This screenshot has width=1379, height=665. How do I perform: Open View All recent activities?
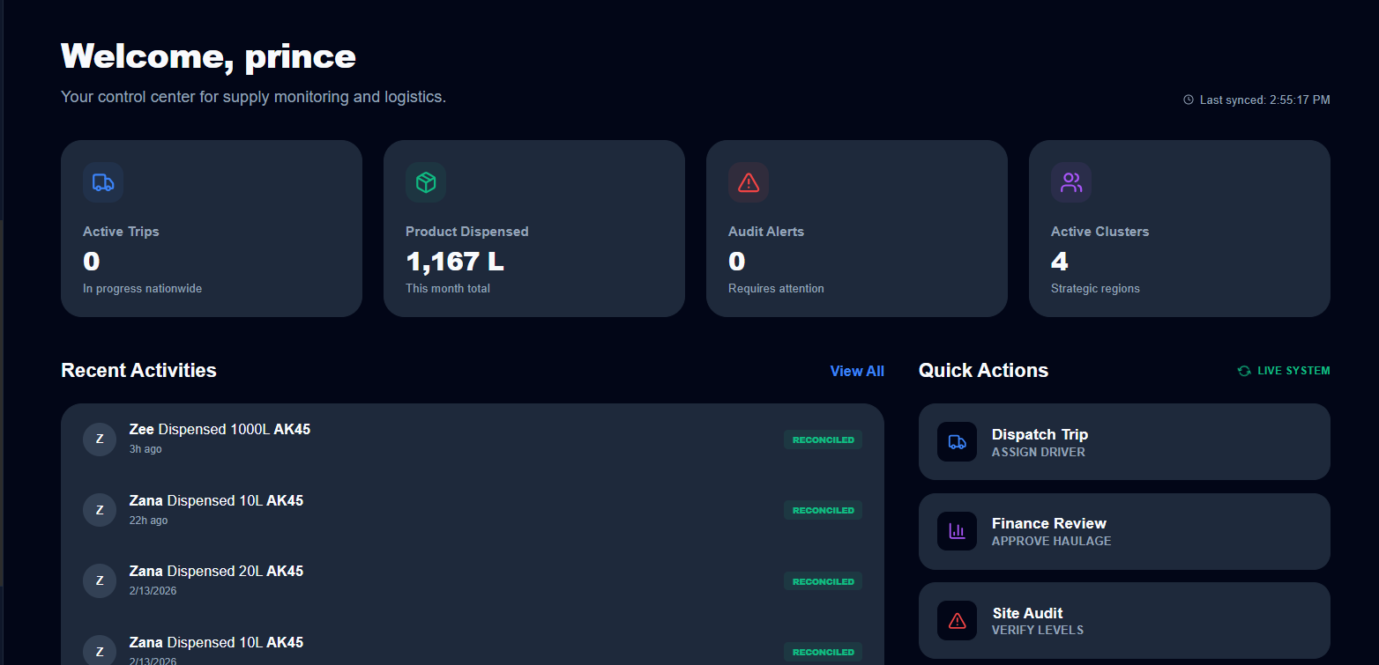(x=857, y=372)
